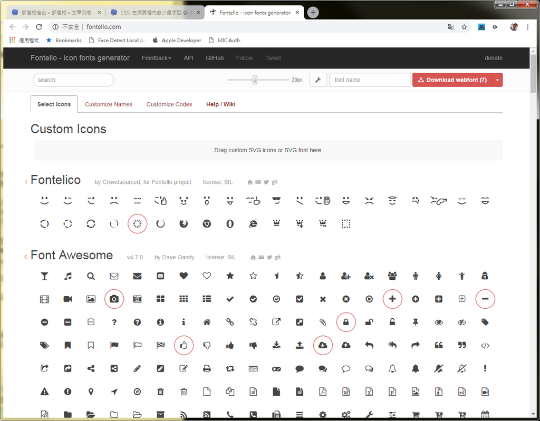Focus the icon search field

(73, 80)
